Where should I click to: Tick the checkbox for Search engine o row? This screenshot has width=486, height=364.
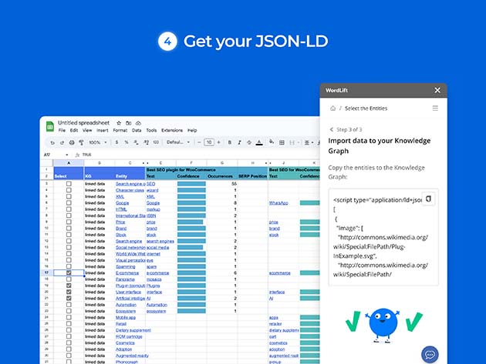[69, 184]
